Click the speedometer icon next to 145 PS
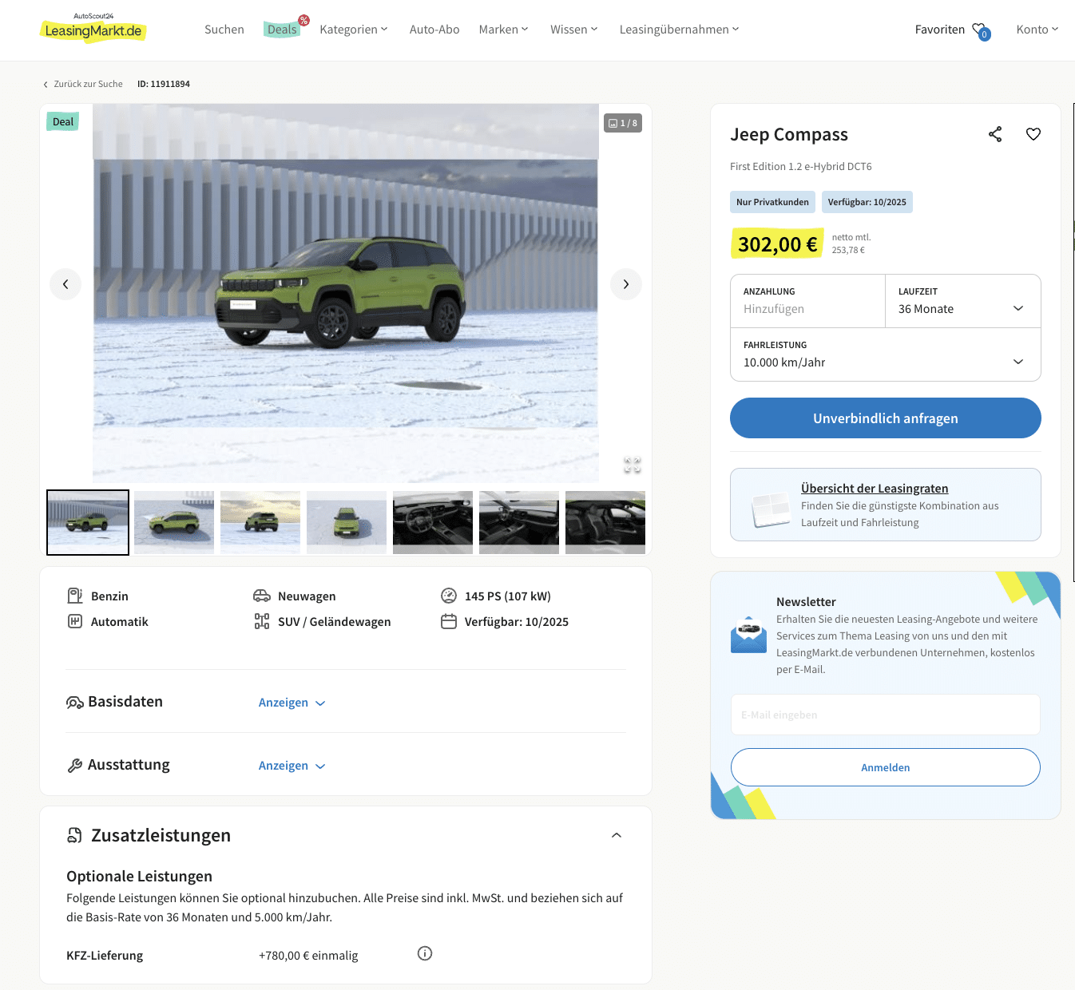Screen dimensions: 1075x990 [449, 596]
